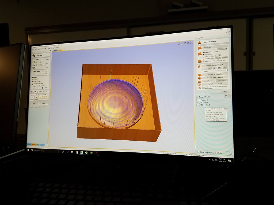Click the Save Preview Image icon
Viewport: 274px width, 205px height.
pyautogui.click(x=199, y=84)
